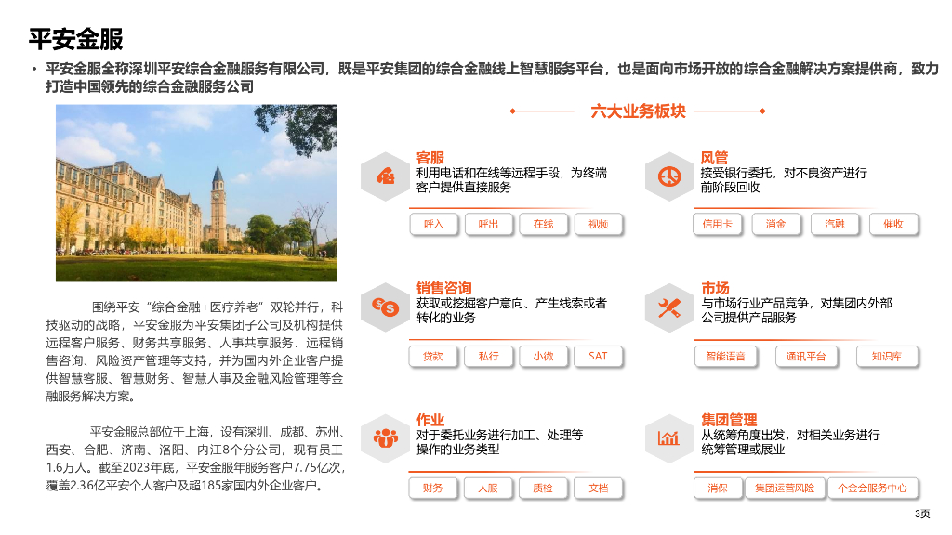Click the 文档 tag button
This screenshot has width=952, height=535.
(598, 489)
